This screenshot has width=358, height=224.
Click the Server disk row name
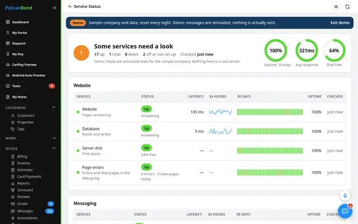pos(92,148)
